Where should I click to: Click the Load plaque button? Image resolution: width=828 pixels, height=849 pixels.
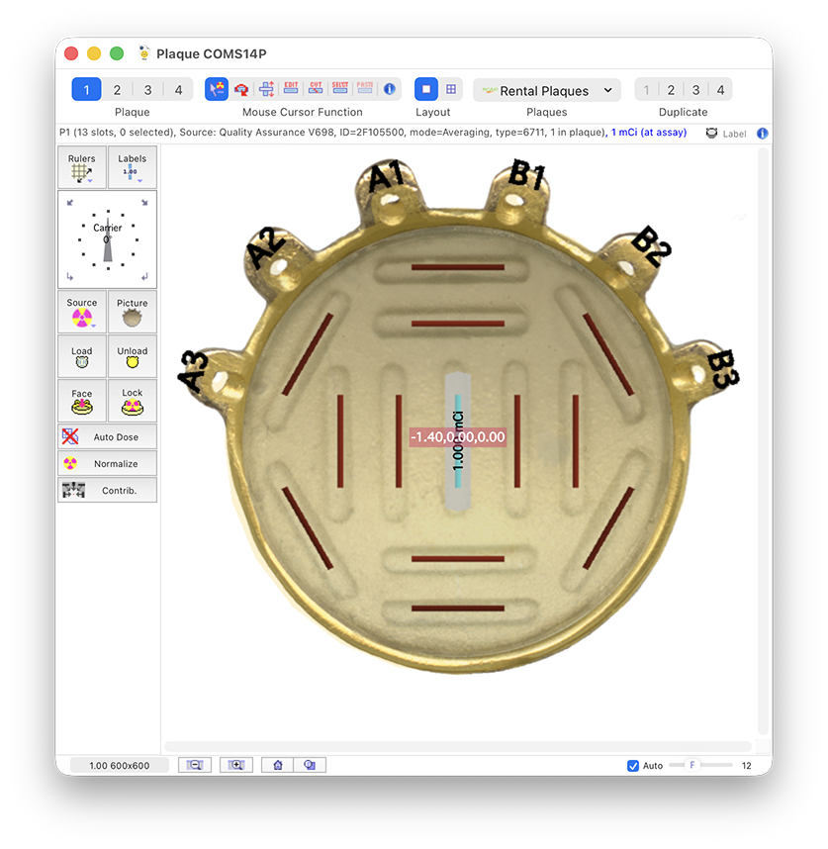(82, 357)
